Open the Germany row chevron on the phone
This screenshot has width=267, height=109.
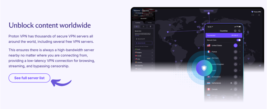click(x=240, y=58)
